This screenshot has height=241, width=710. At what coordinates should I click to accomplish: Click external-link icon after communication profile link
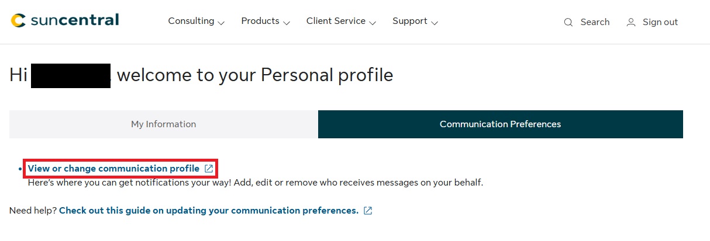(209, 169)
